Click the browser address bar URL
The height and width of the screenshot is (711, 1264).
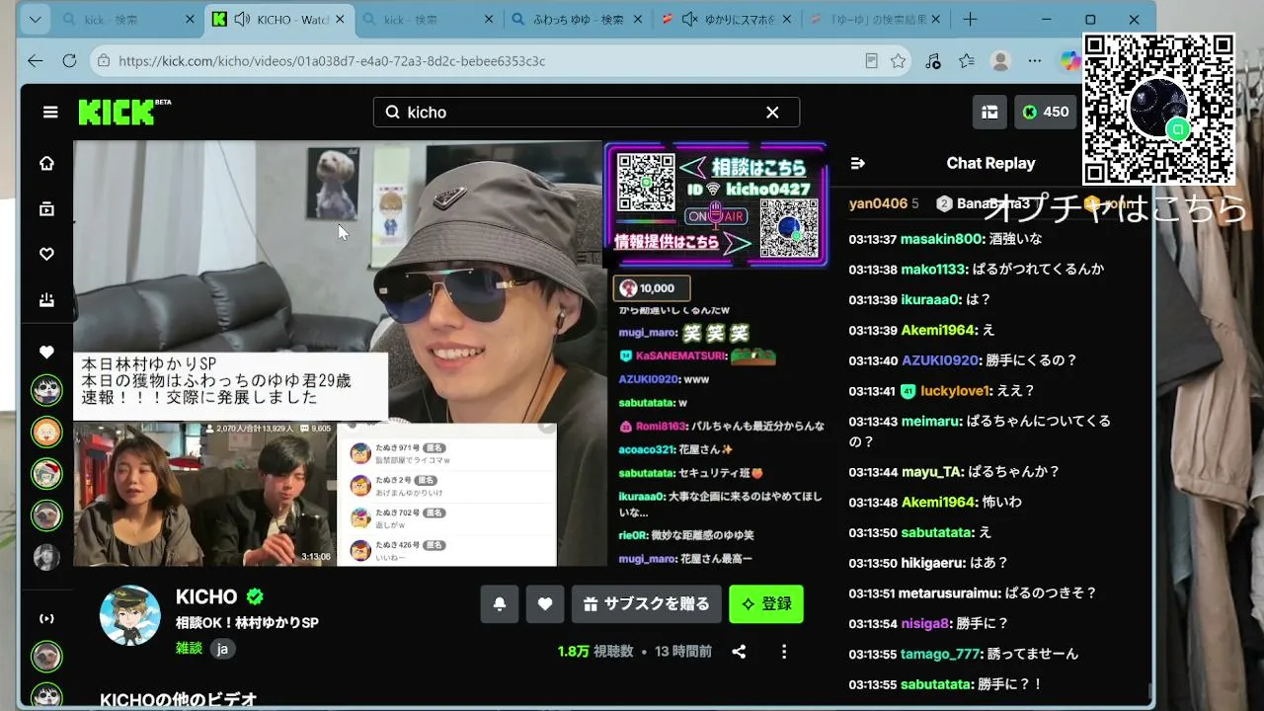coord(332,61)
